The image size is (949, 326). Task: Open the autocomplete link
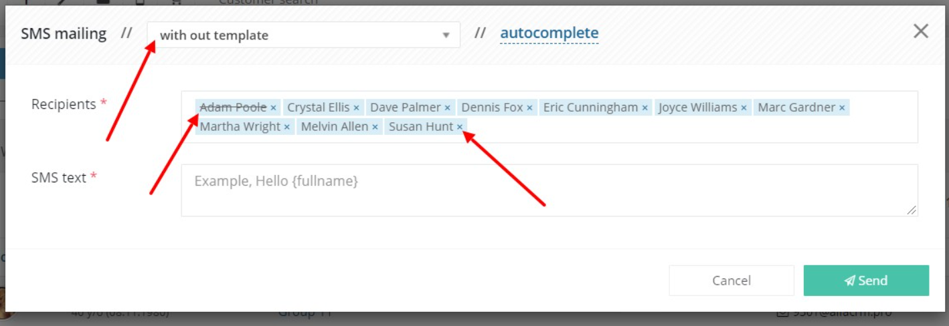[x=549, y=33]
